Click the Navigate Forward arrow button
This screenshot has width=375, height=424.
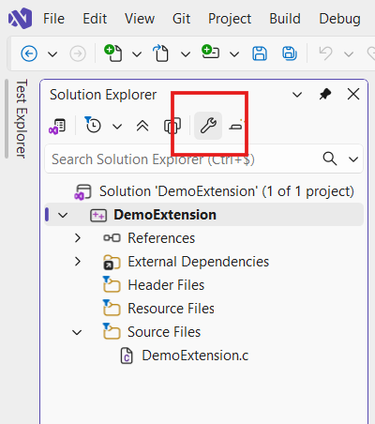(x=78, y=53)
